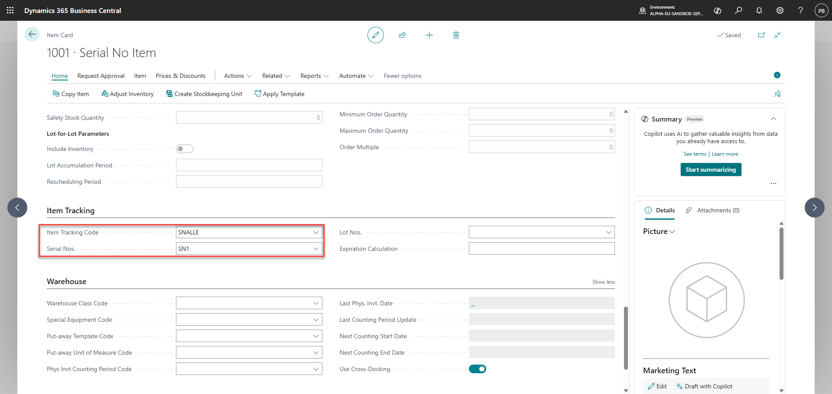Click the pin action bar icon
The width and height of the screenshot is (832, 394).
[x=777, y=94]
